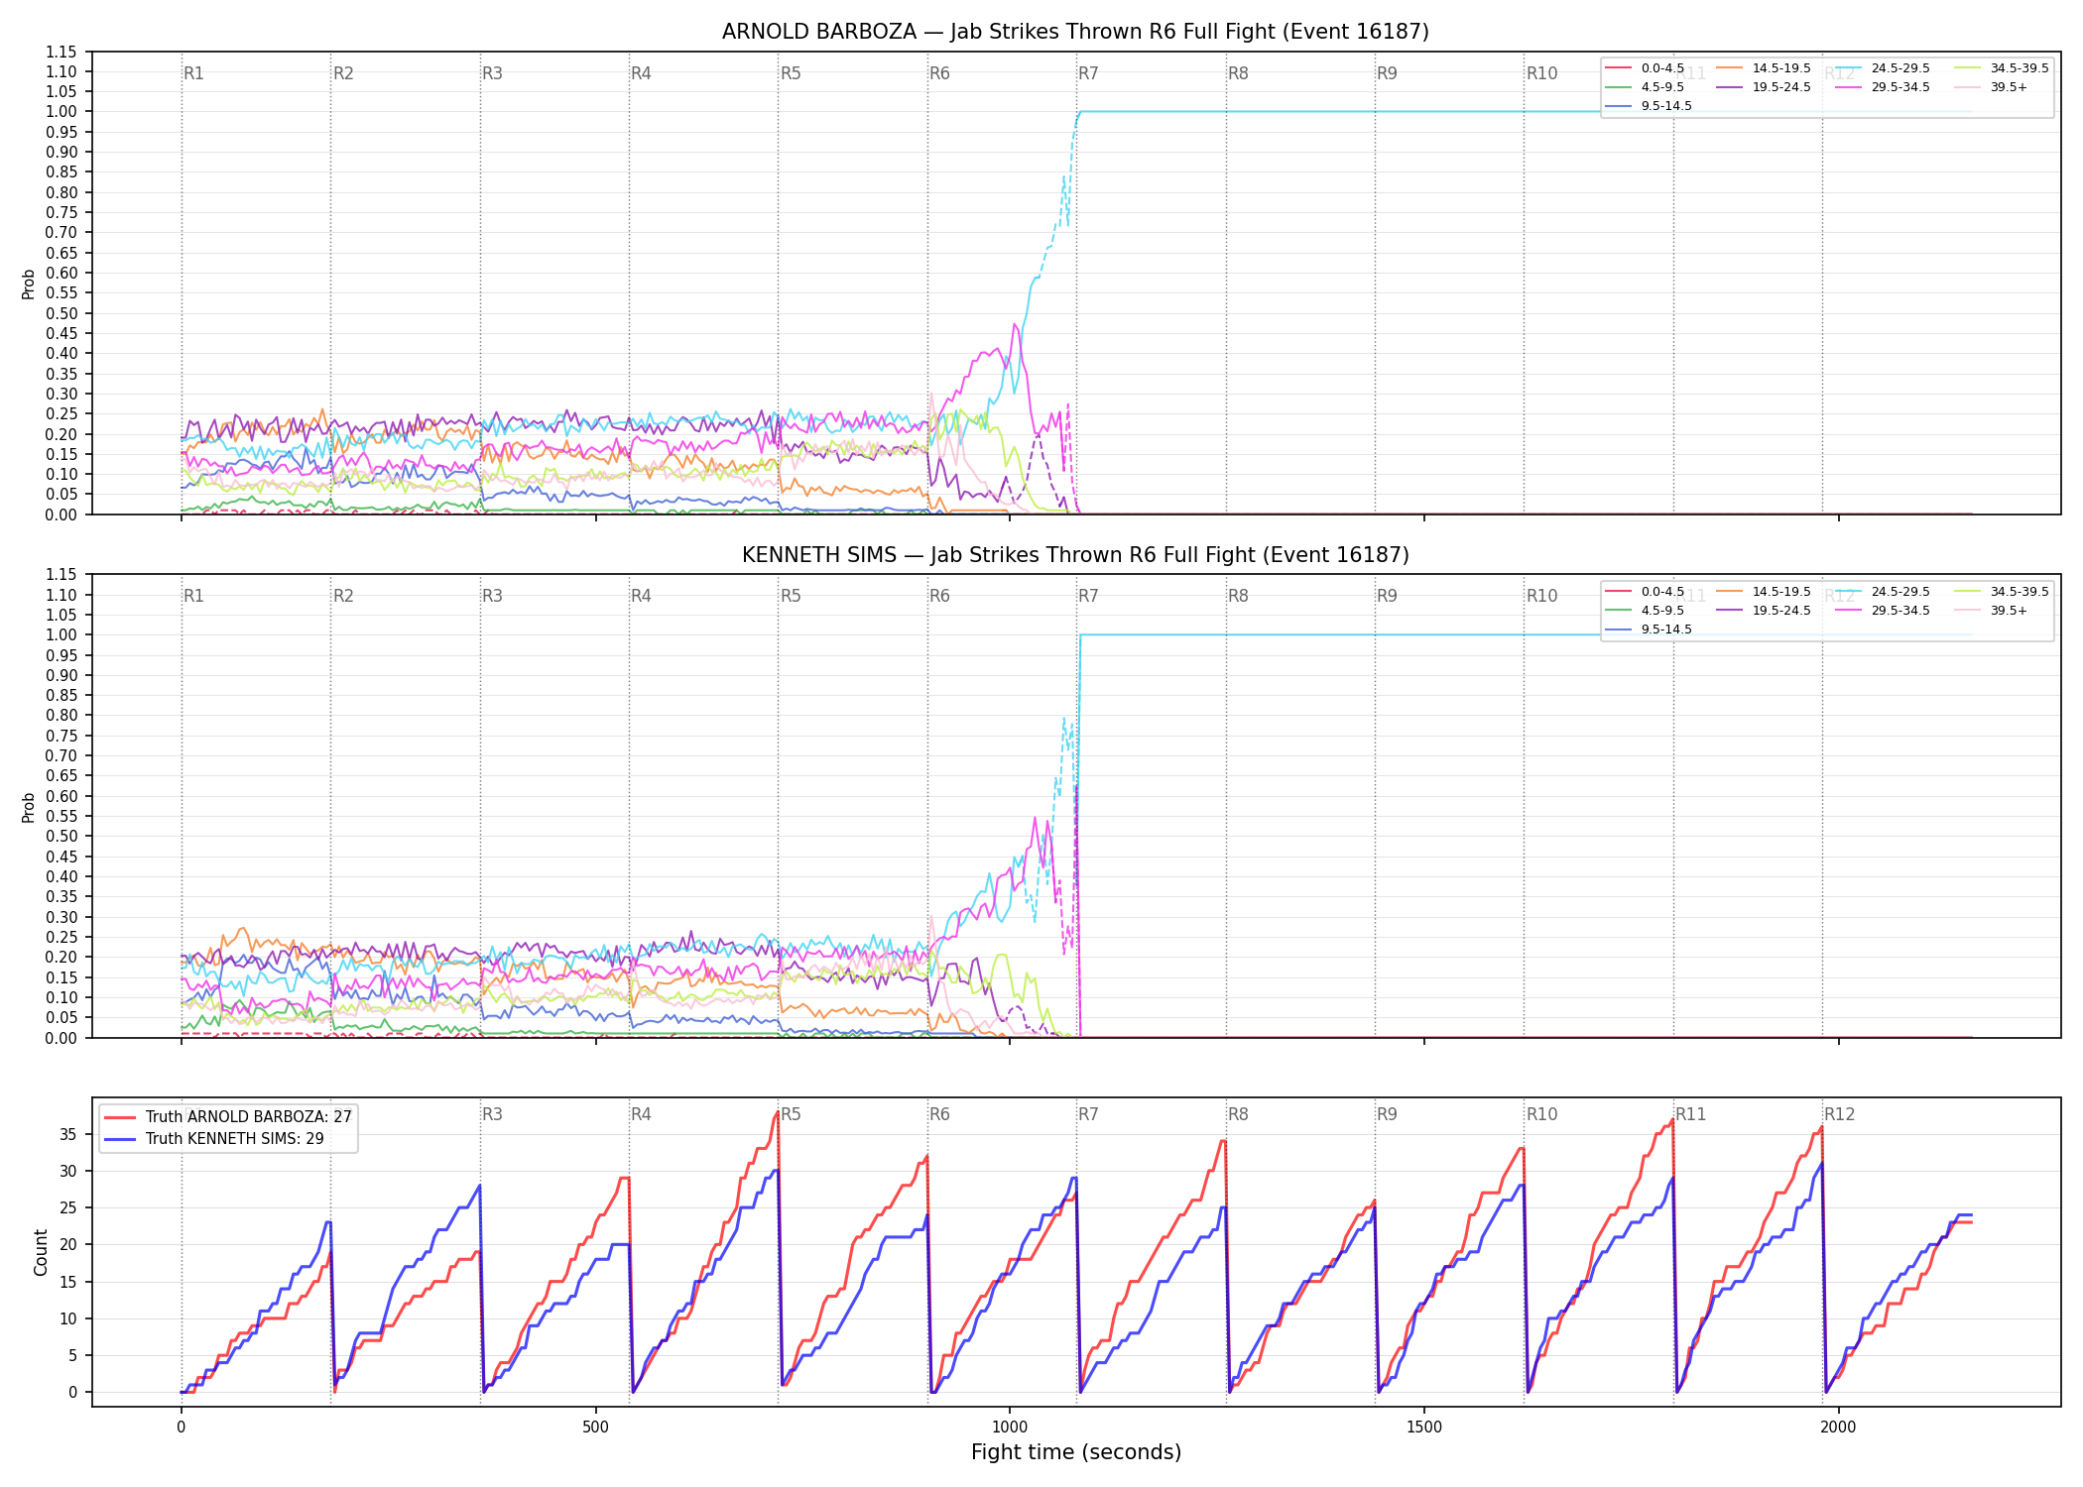Click the 'Prob' y-axis label of the Barboza chart
This screenshot has width=2083, height=1487.
pos(29,284)
